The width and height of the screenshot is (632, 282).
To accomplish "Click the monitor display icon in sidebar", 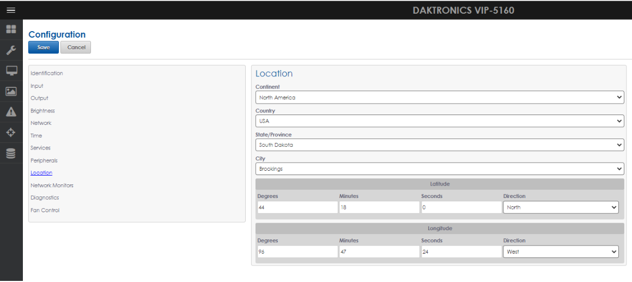I will tap(11, 71).
